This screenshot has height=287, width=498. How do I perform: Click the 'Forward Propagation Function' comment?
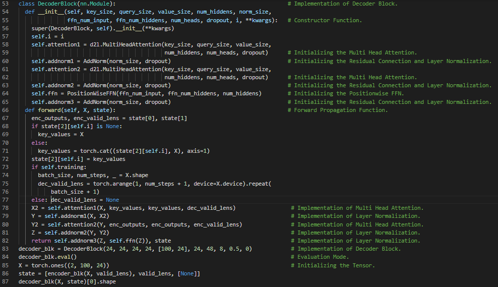pos(341,110)
